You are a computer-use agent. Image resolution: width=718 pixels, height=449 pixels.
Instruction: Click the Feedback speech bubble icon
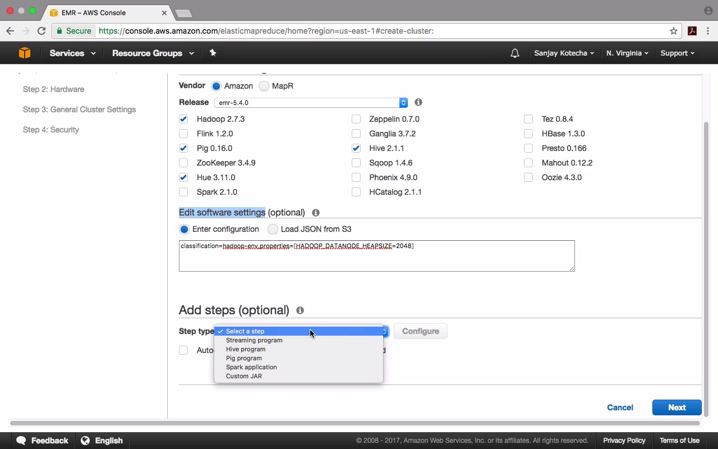point(21,441)
